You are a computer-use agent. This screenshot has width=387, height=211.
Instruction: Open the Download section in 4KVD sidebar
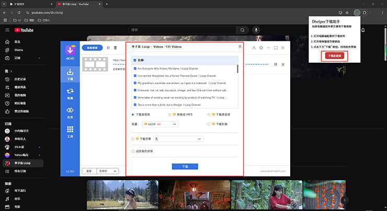click(x=70, y=75)
